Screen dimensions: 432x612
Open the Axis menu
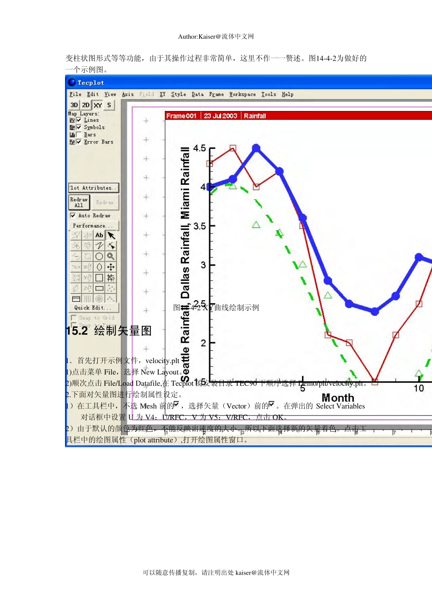point(128,94)
